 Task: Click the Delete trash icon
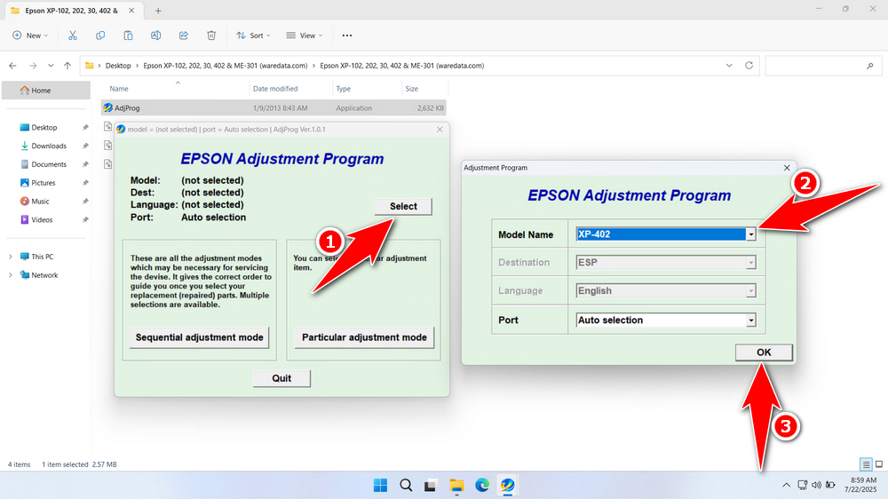tap(211, 36)
